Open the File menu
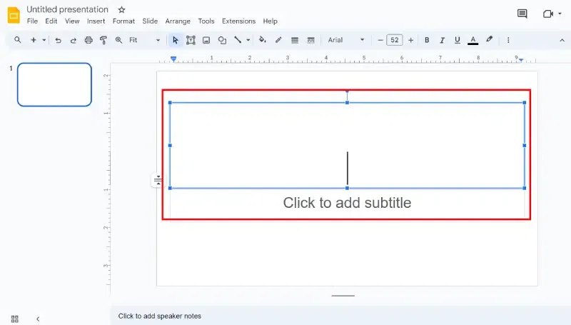Viewport: 571px width, 325px height. click(x=32, y=21)
